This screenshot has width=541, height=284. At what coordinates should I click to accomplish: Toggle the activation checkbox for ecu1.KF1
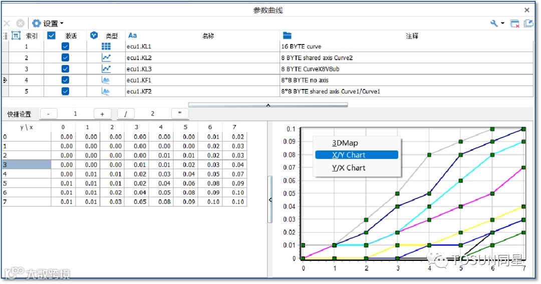point(65,80)
